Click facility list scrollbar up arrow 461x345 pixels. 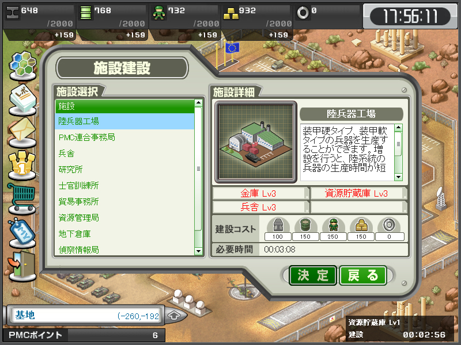[x=198, y=103]
